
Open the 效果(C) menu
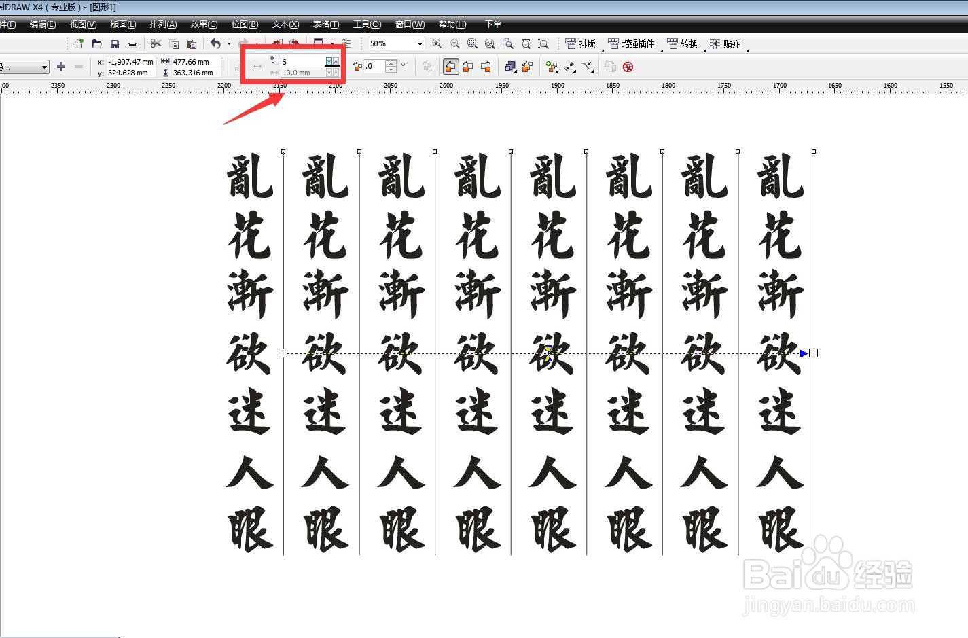tap(204, 24)
